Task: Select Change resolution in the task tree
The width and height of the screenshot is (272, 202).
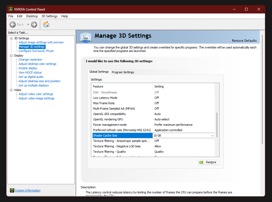Action: [30, 60]
